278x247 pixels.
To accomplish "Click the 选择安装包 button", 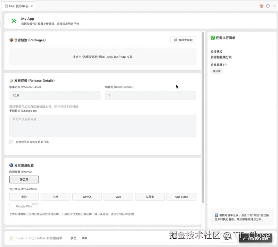I will tap(183, 40).
